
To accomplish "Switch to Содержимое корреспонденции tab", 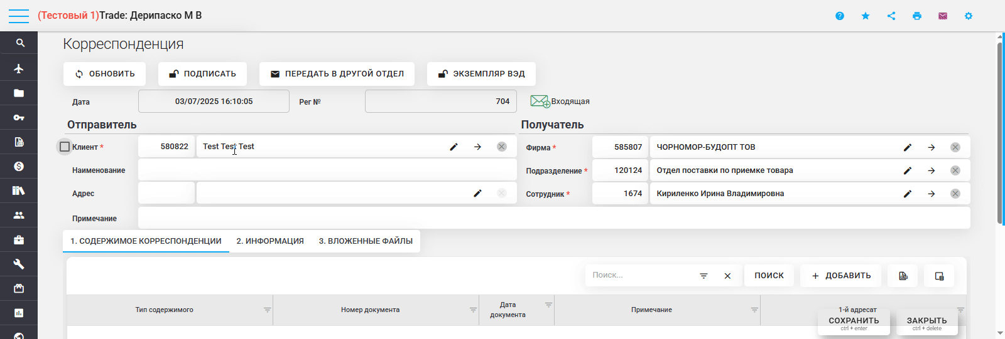I will coord(146,241).
